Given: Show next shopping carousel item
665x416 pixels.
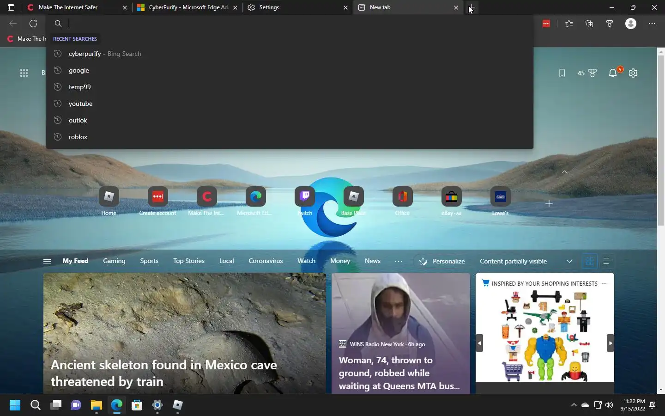Looking at the screenshot, I should 611,343.
